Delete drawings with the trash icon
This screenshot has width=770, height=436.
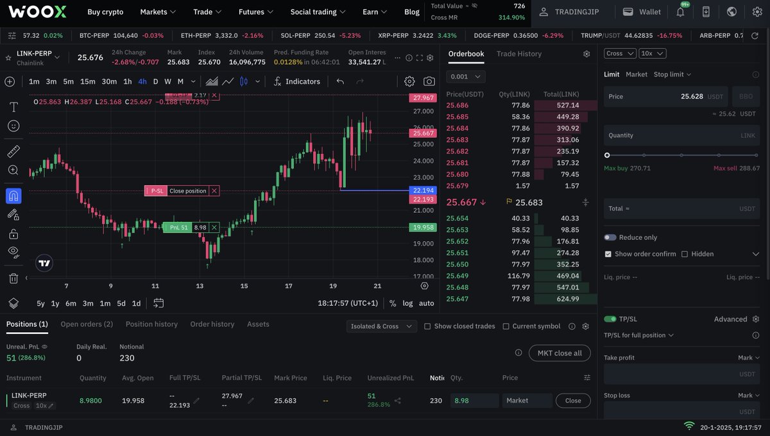click(13, 278)
